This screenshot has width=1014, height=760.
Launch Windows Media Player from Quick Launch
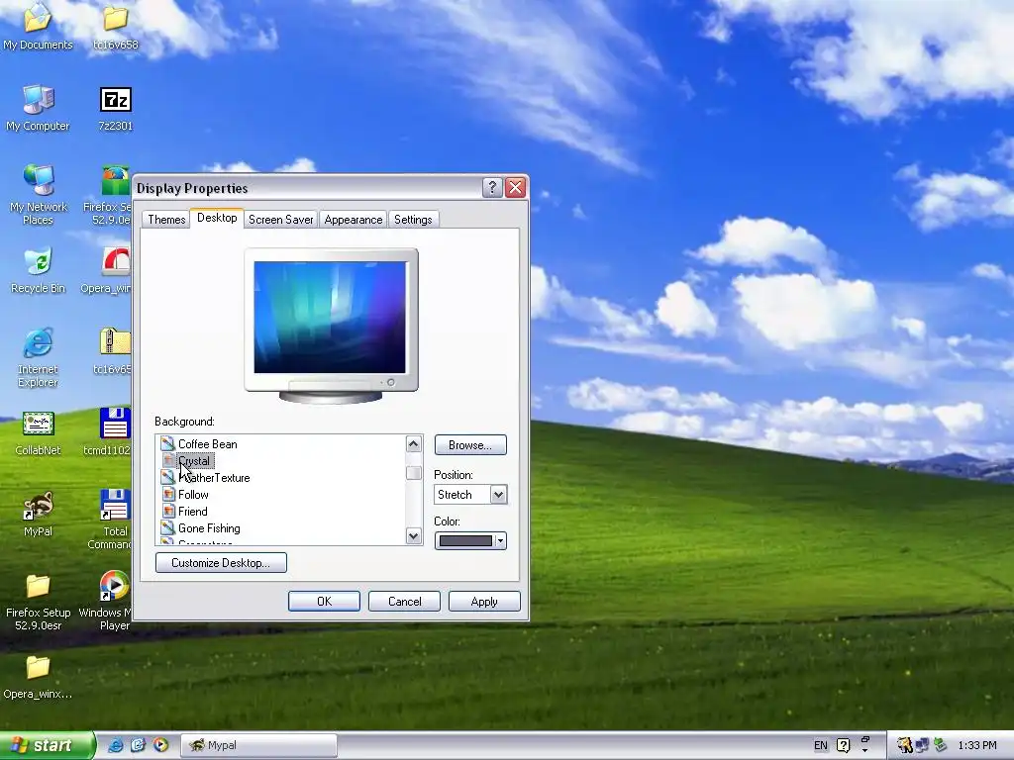pos(161,745)
